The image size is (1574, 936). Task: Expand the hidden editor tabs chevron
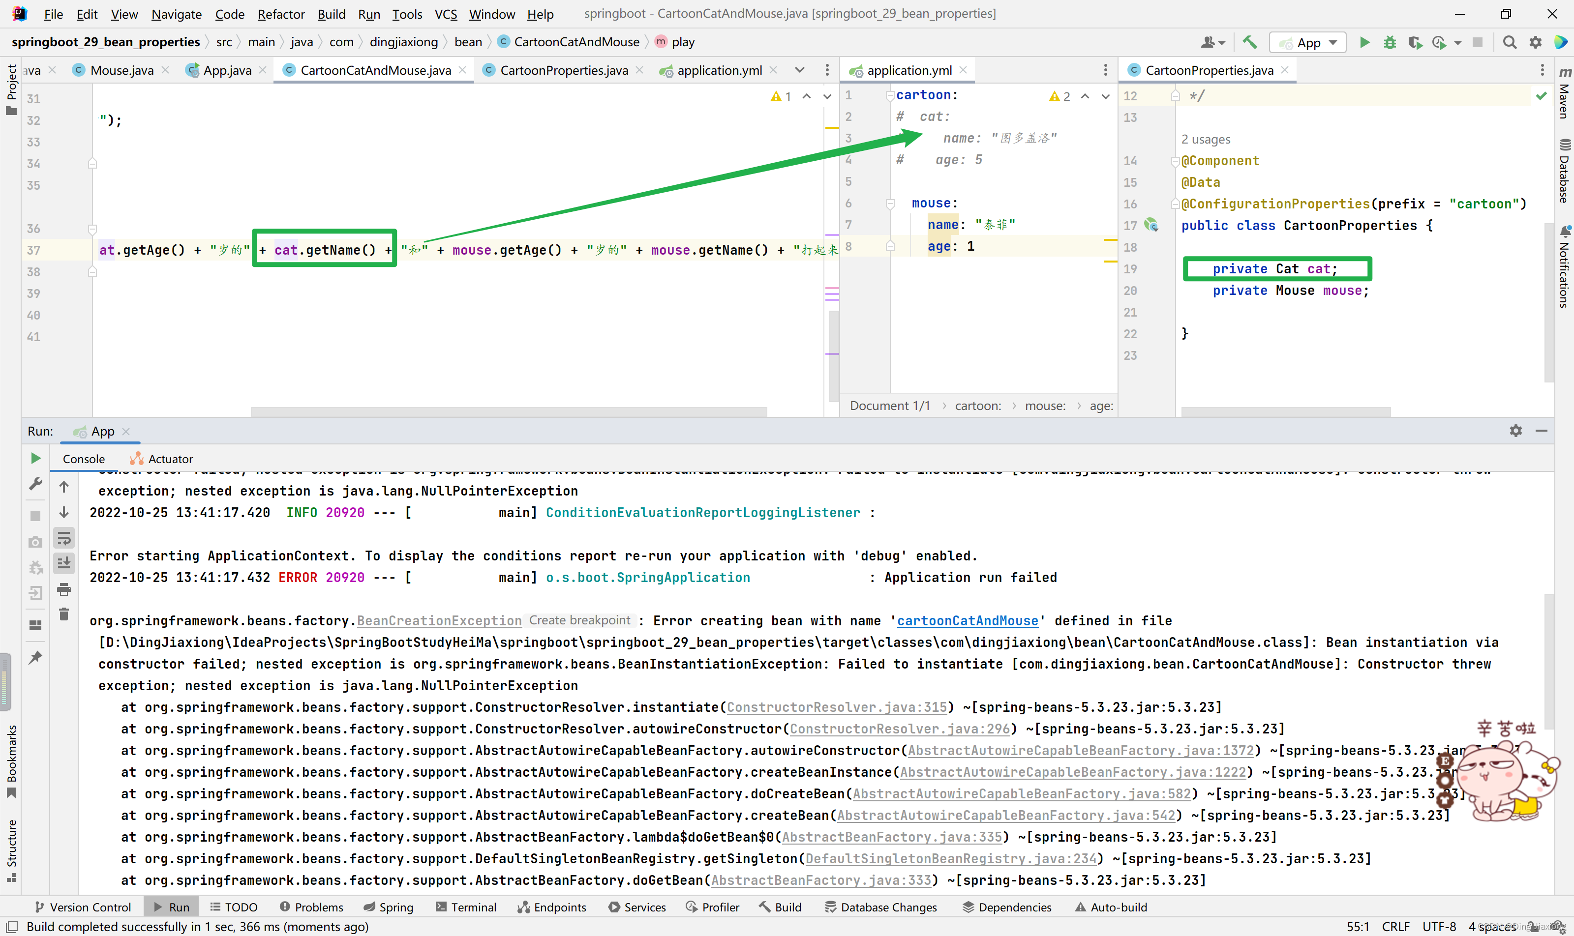800,70
